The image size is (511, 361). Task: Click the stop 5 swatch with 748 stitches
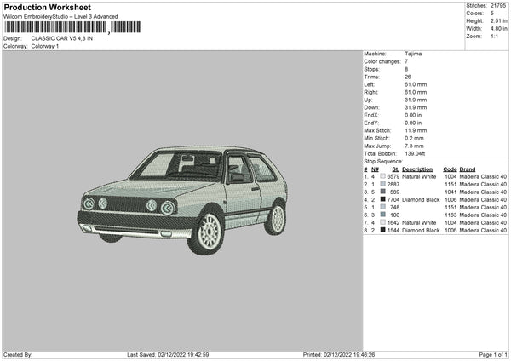(x=383, y=207)
